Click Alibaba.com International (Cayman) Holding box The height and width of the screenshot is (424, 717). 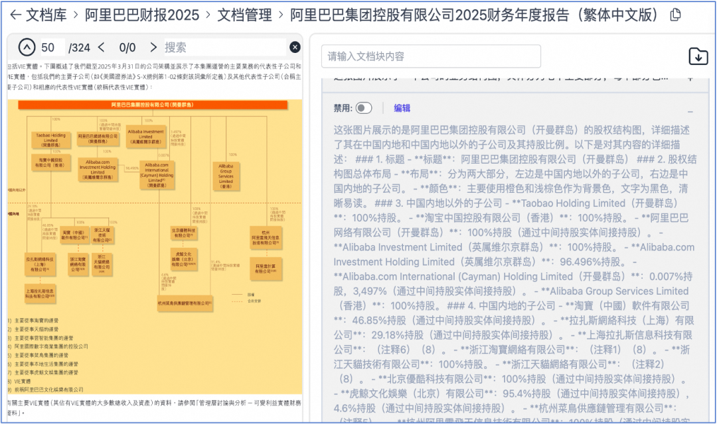[157, 176]
